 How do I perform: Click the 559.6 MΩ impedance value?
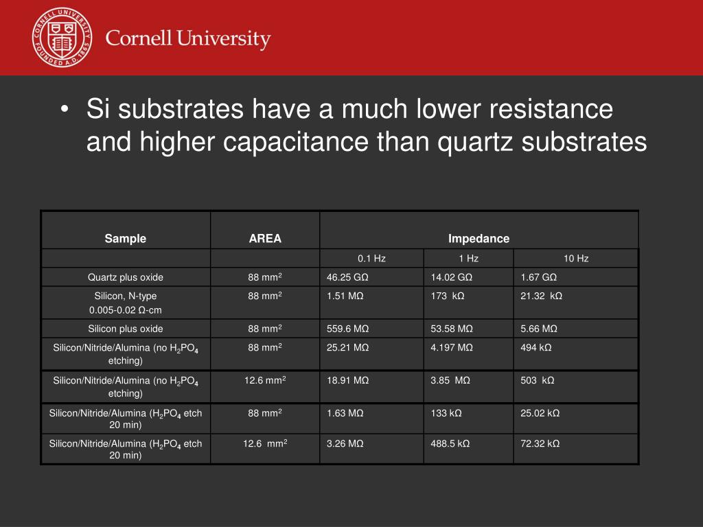(347, 329)
